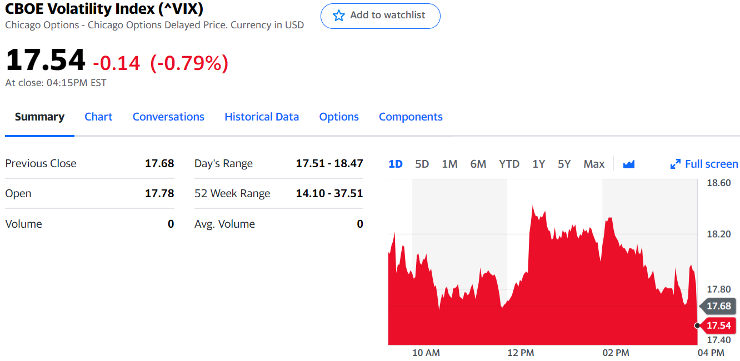
Task: Click the Day's Range value 17.51 - 18.47
Action: click(x=329, y=163)
